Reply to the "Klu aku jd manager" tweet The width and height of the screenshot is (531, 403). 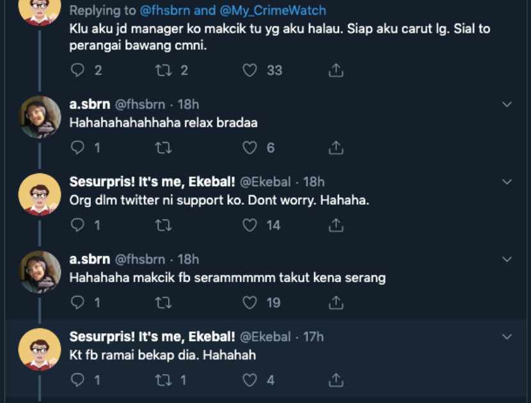77,70
